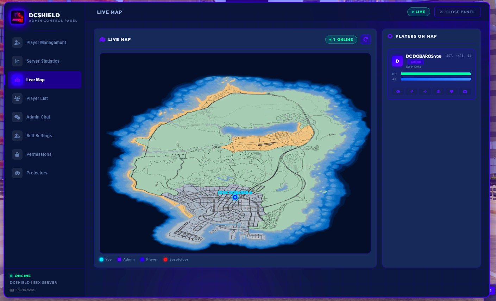496x301 pixels.
Task: Navigate to Self Settings
Action: pos(45,136)
